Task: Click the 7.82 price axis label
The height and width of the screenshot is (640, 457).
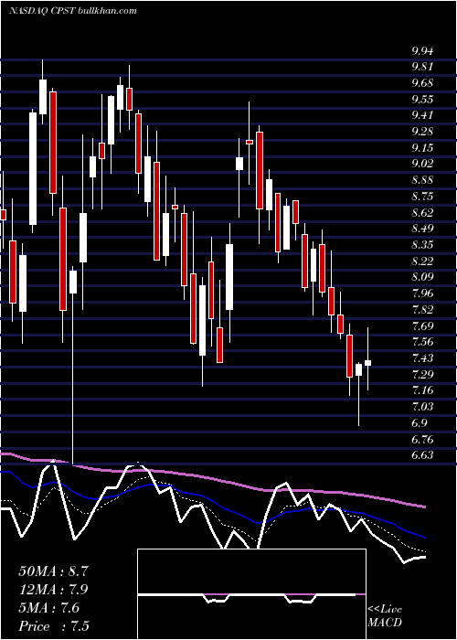Action: 422,310
